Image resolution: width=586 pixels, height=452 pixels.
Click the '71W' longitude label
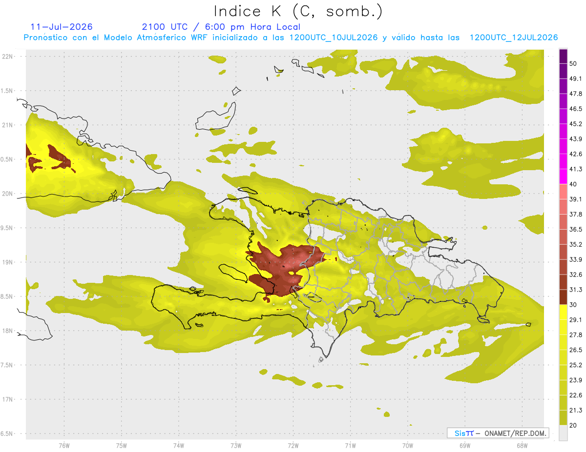click(x=350, y=445)
